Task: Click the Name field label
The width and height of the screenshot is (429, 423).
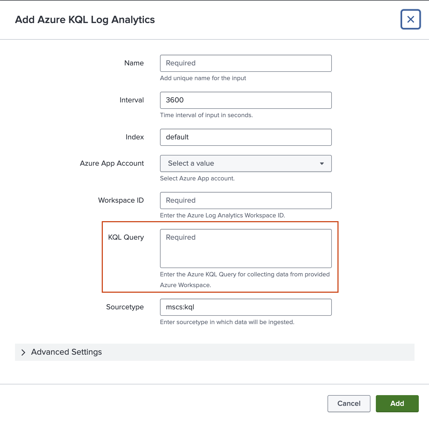Action: point(134,63)
